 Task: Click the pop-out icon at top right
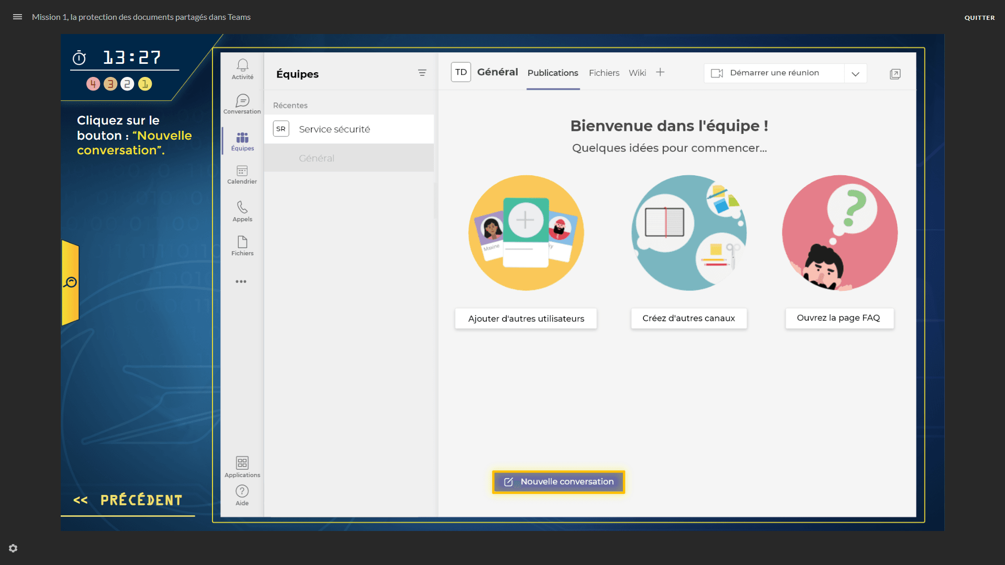[895, 74]
